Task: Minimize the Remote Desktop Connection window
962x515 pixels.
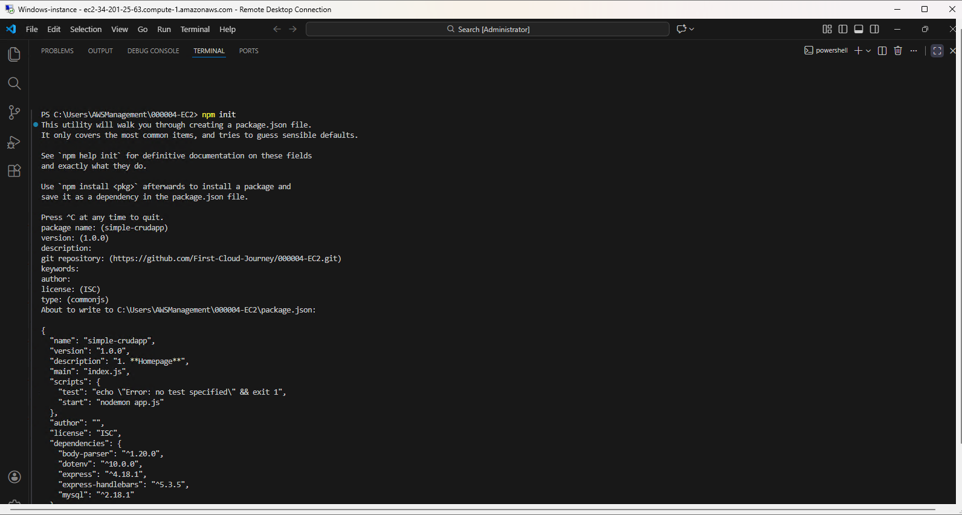Action: click(x=897, y=9)
